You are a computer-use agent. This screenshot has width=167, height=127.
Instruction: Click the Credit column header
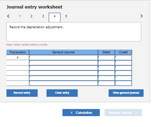coord(124,52)
